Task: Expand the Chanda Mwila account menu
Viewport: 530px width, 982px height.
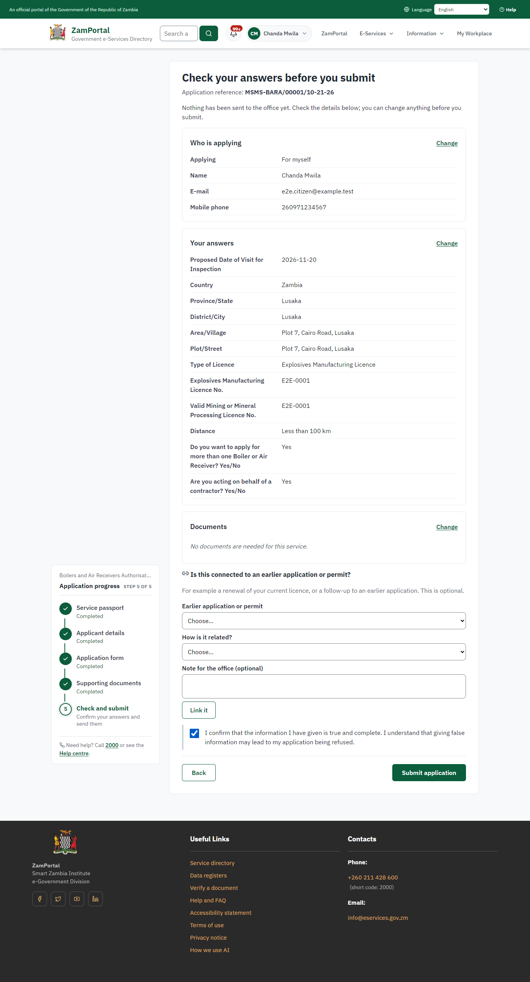Action: pos(279,33)
